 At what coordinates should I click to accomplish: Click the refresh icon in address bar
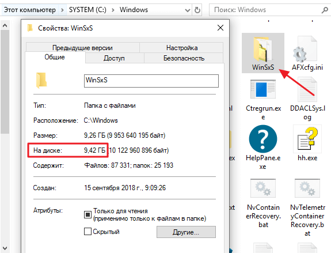coord(197,10)
